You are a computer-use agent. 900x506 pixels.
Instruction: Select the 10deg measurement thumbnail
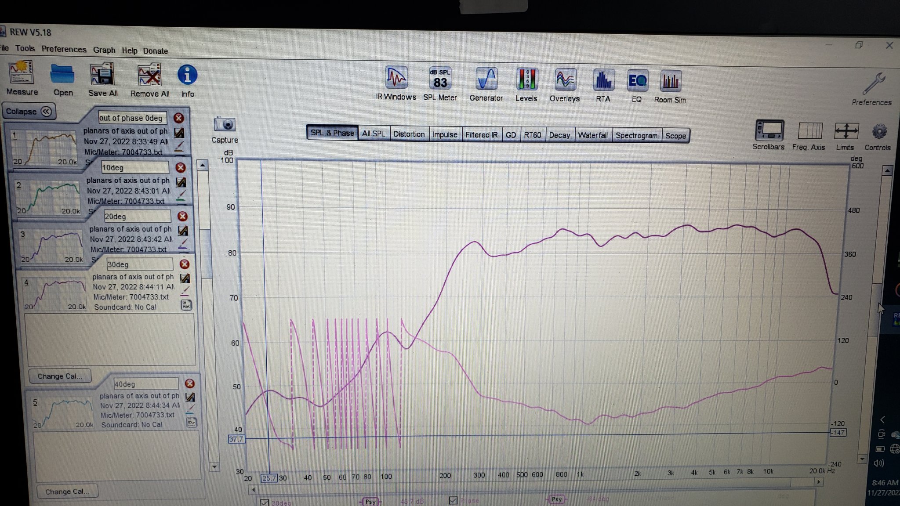[48, 197]
